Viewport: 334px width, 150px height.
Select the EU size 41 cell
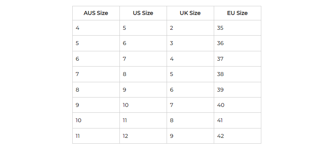[x=237, y=121]
